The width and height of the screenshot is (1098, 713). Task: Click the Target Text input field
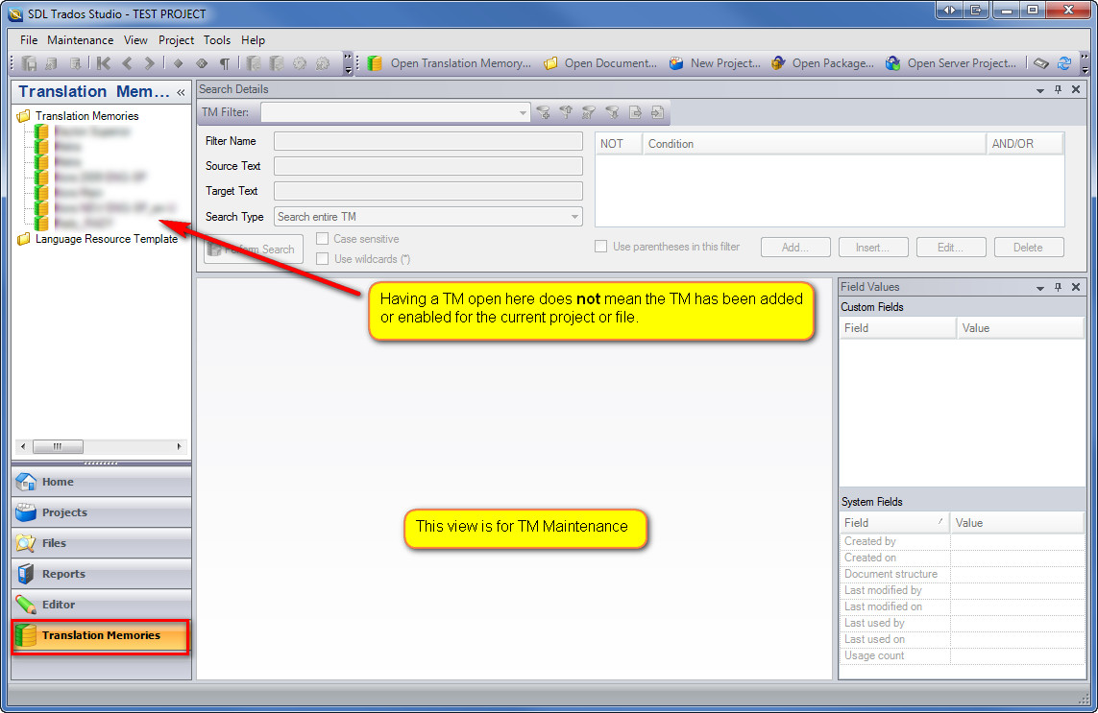[x=427, y=191]
